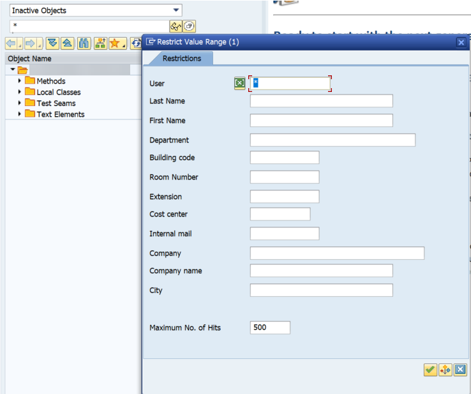Click the Inactive Objects dropdown

pos(96,10)
